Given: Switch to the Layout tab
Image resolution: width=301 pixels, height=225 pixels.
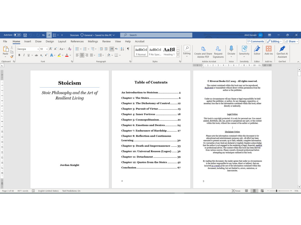Looking at the screenshot, I should coord(62,41).
